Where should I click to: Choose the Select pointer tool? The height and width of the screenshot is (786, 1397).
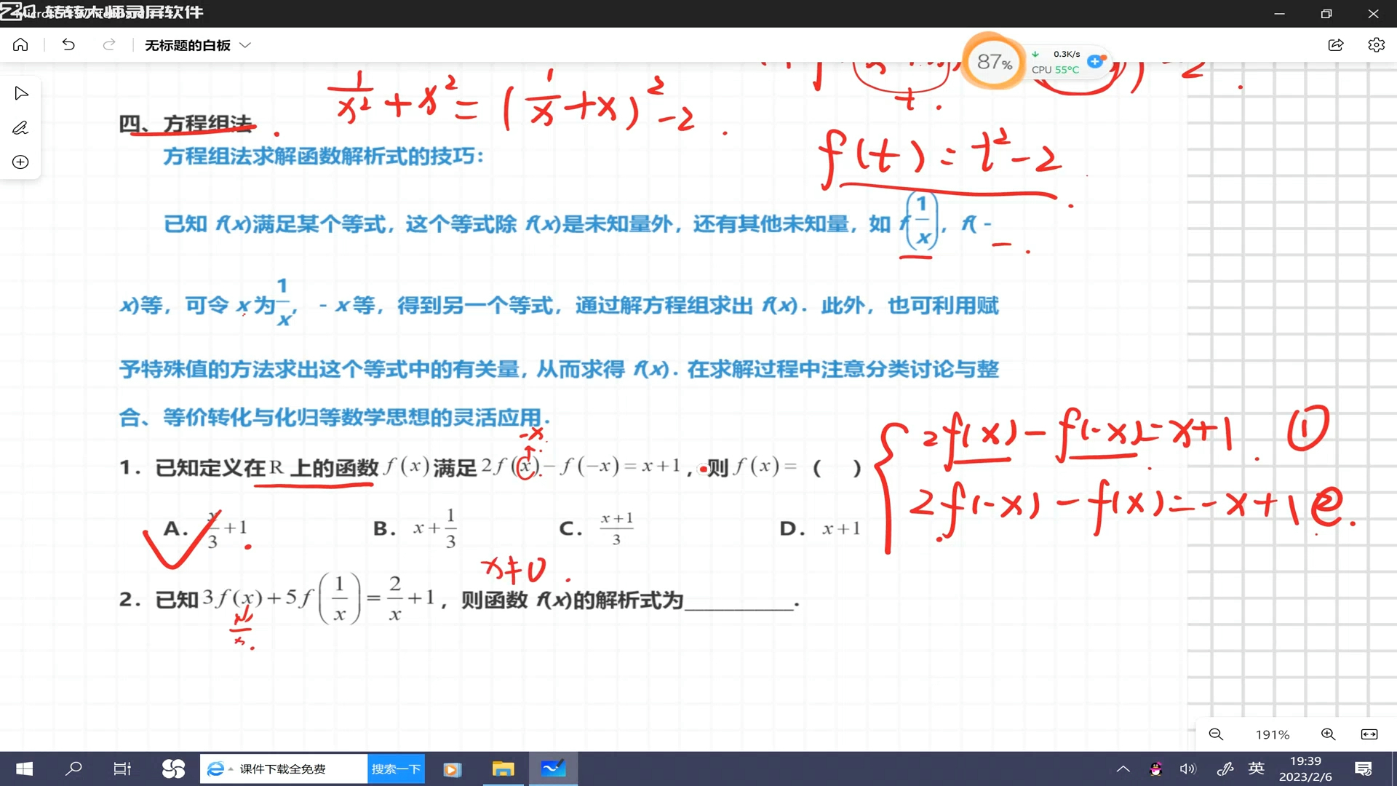pyautogui.click(x=21, y=93)
